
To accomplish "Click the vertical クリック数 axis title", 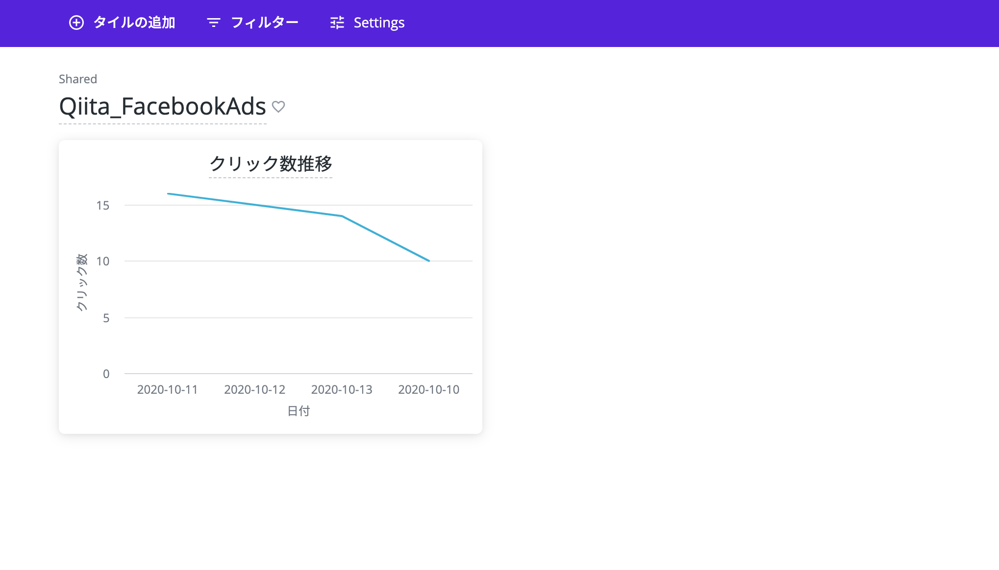I will point(81,283).
